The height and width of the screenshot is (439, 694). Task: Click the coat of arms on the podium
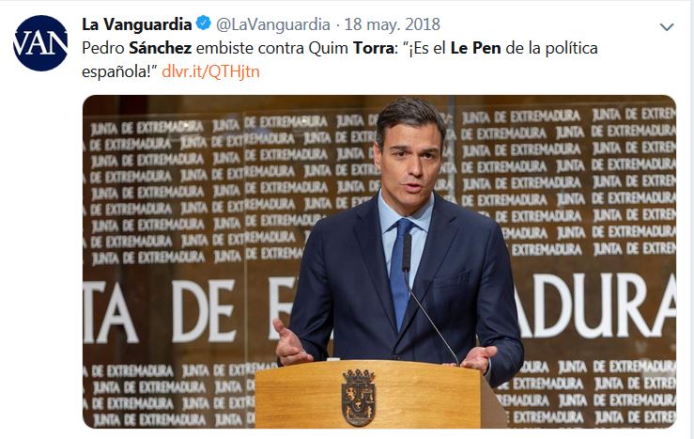(359, 398)
